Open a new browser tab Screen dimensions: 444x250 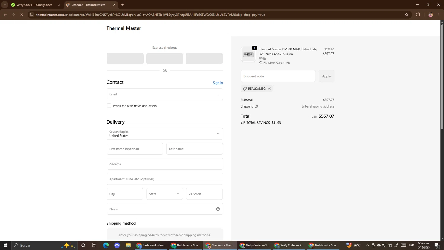[x=123, y=5]
